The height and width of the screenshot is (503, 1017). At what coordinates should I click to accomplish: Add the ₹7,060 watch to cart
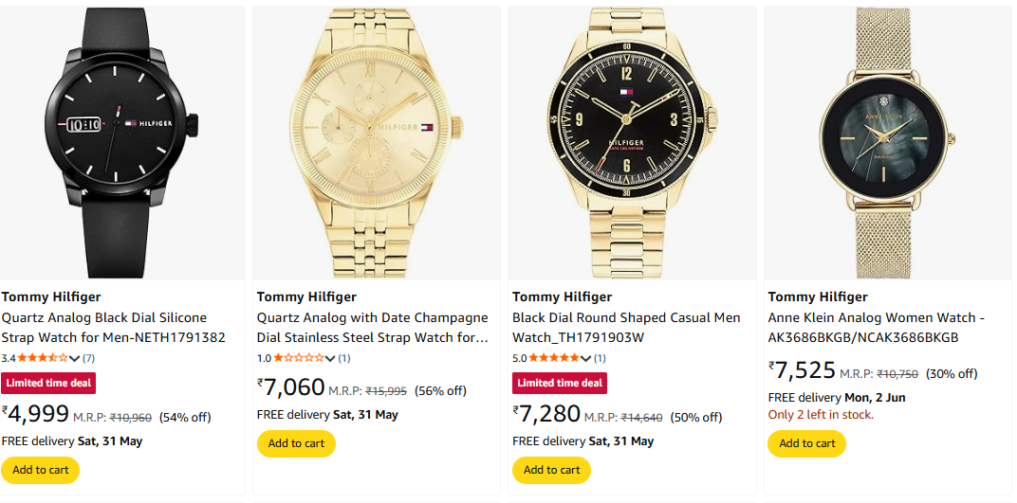(296, 443)
